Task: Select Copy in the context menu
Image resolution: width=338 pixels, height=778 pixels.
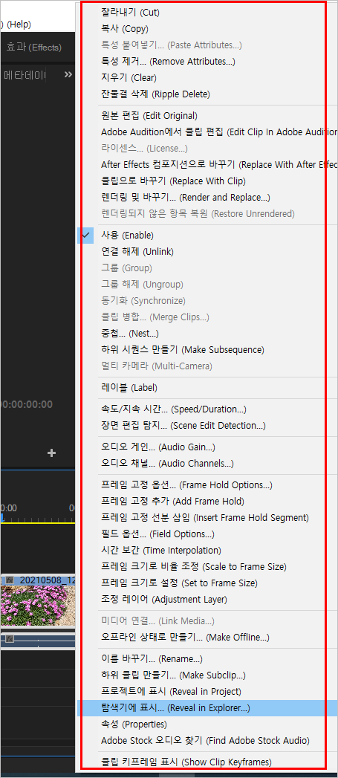Action: pyautogui.click(x=207, y=29)
